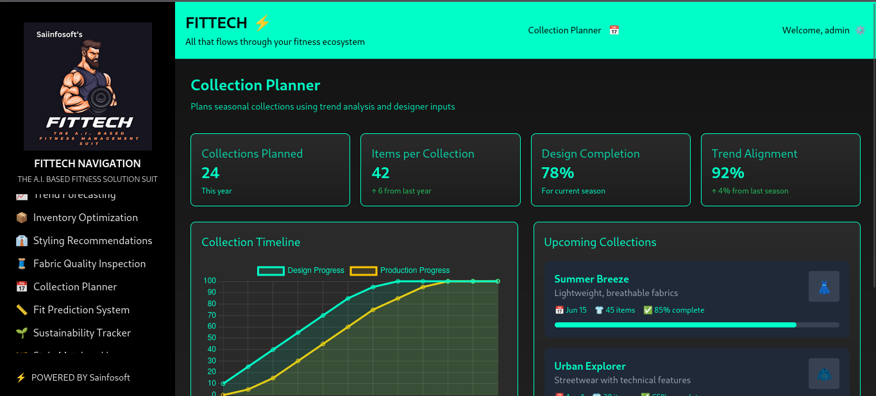This screenshot has height=396, width=876.
Task: Select the Collections Planned stat card
Action: tap(270, 170)
